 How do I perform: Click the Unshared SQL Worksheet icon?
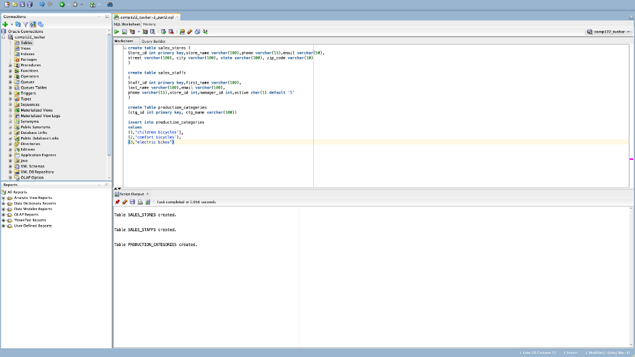tap(182, 32)
